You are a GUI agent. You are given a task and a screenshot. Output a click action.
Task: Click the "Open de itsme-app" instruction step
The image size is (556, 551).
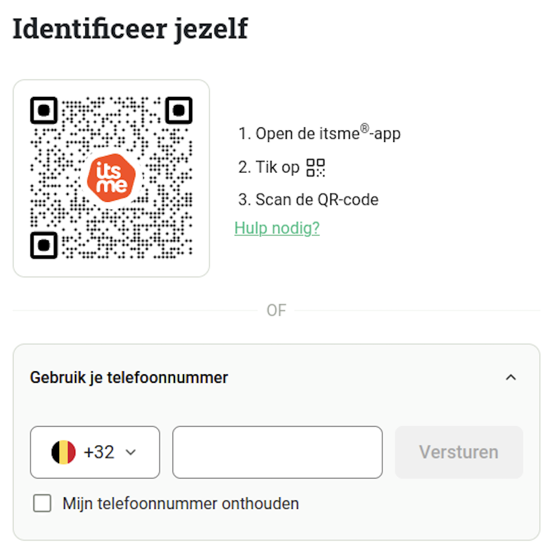[319, 133]
